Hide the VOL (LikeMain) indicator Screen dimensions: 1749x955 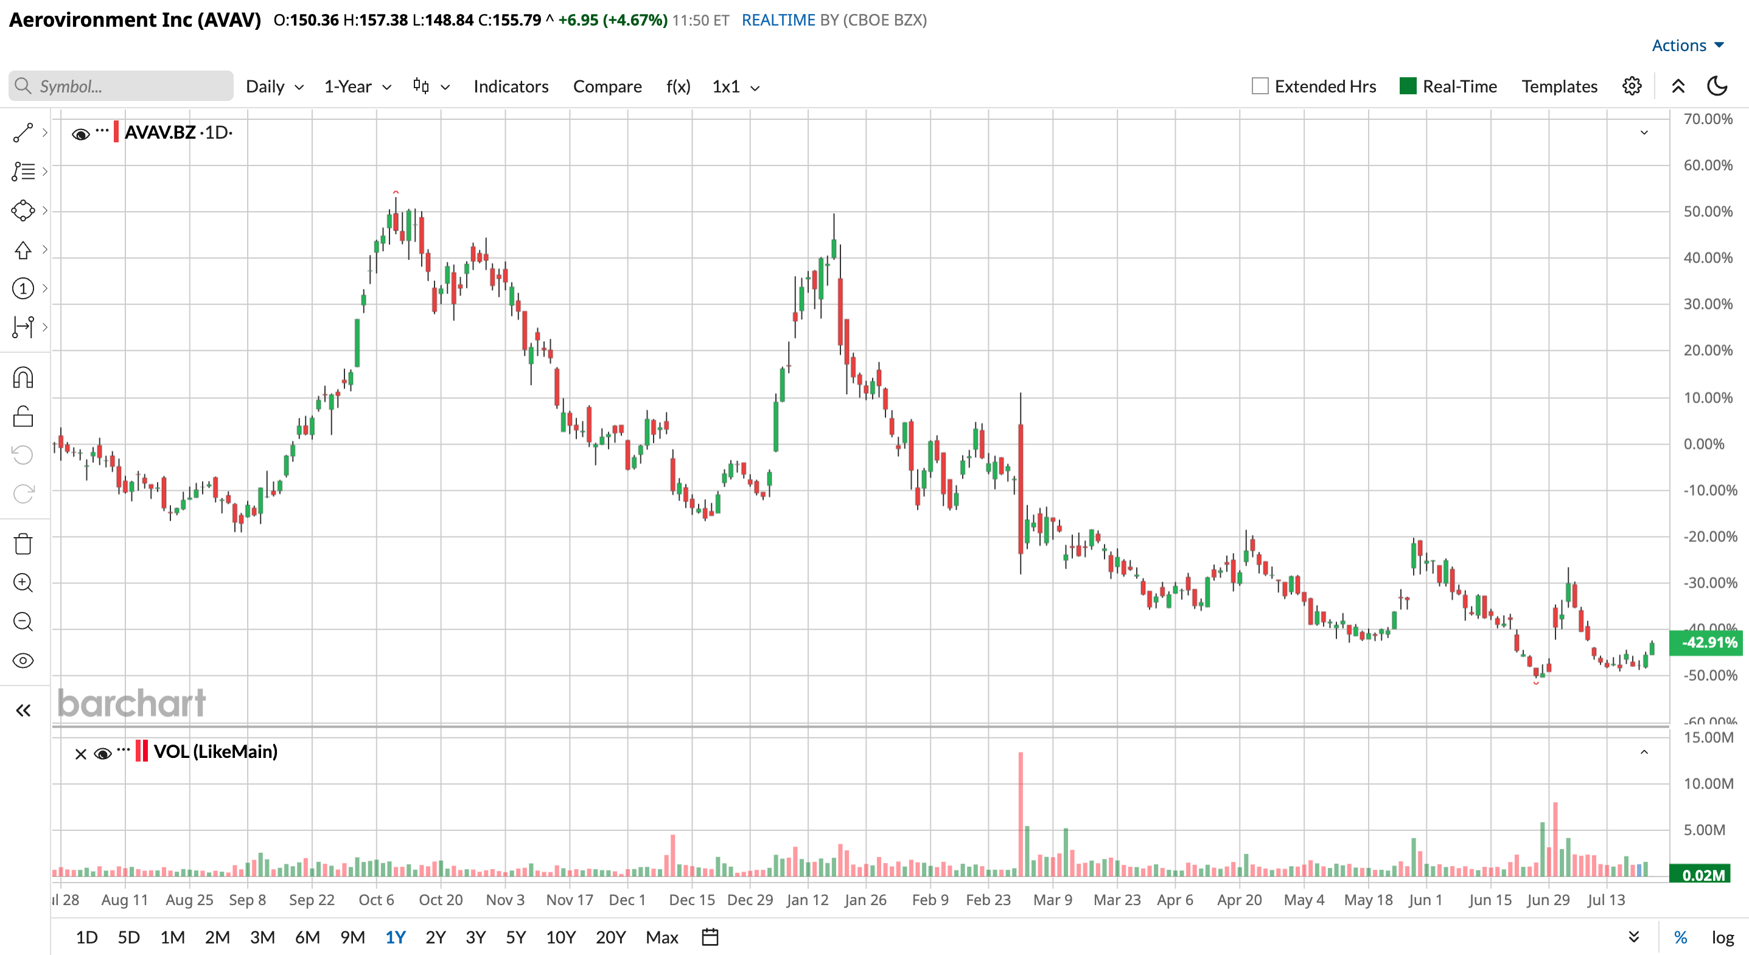pyautogui.click(x=102, y=754)
